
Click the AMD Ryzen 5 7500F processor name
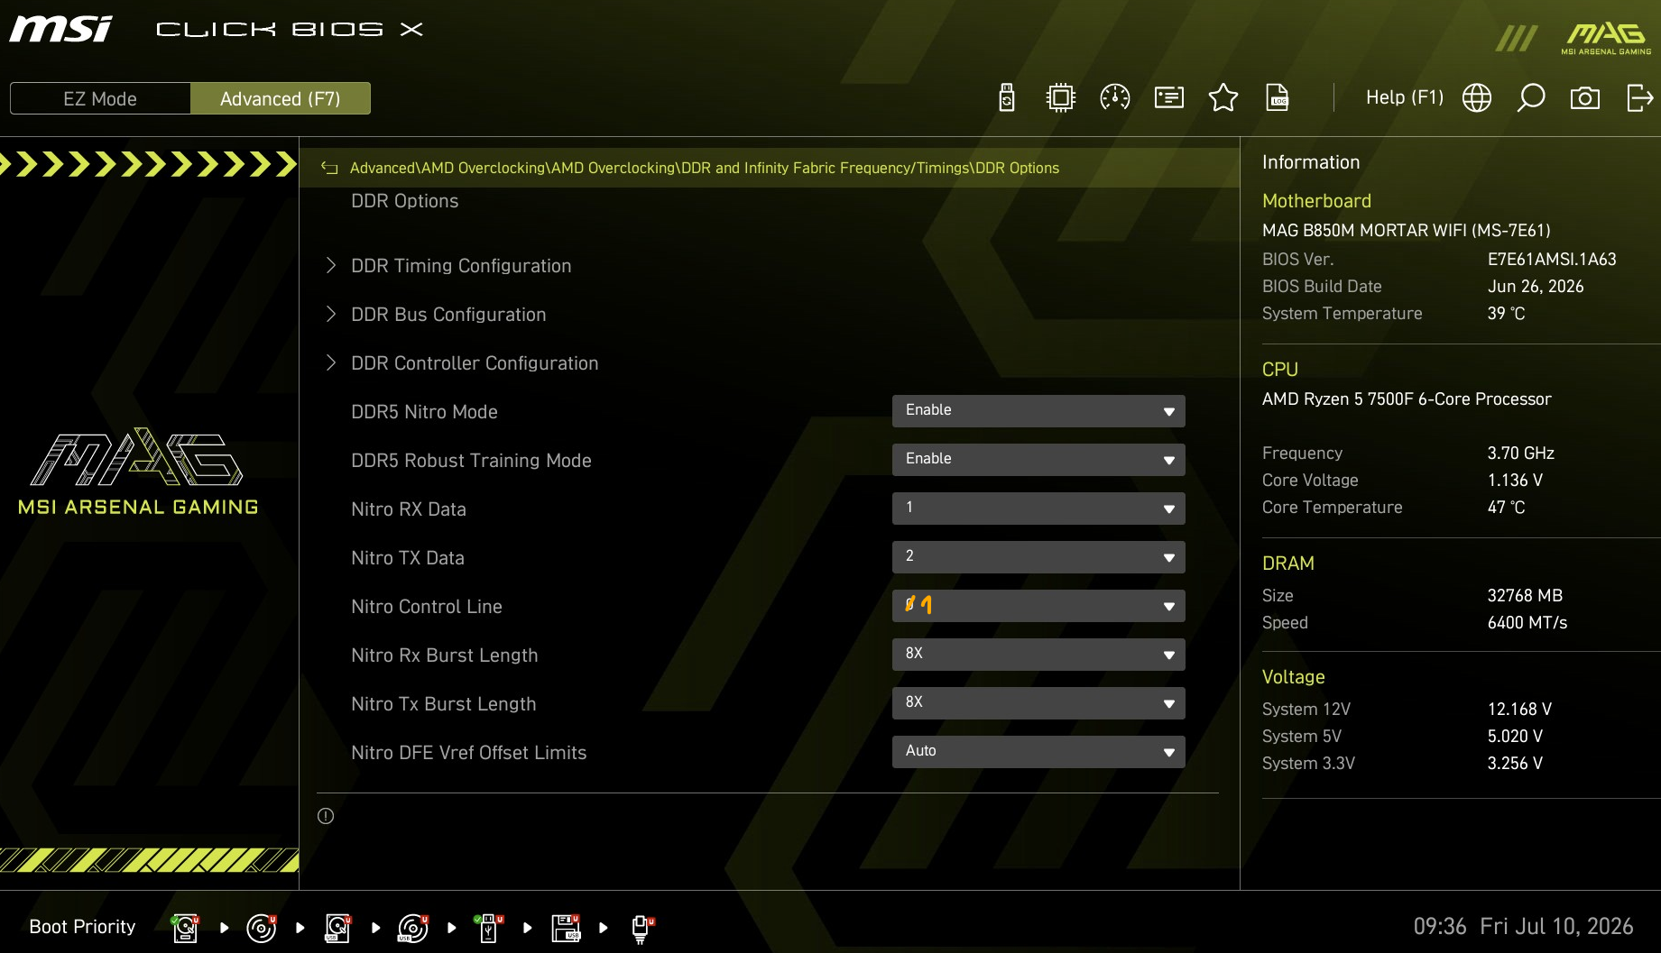1407,399
